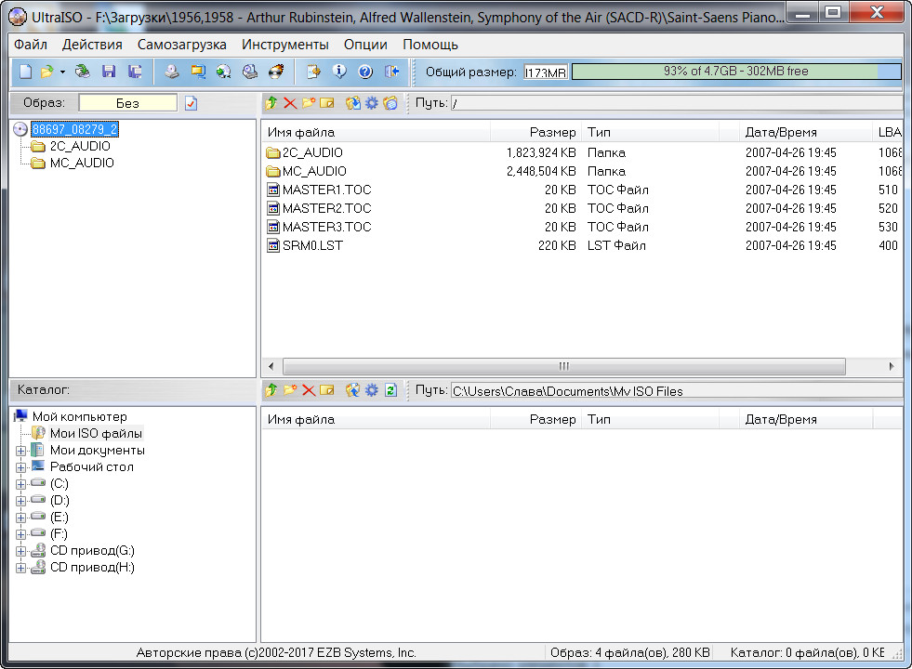Viewport: 912px width, 669px height.
Task: Click the Info icon in the toolbar
Action: [340, 72]
